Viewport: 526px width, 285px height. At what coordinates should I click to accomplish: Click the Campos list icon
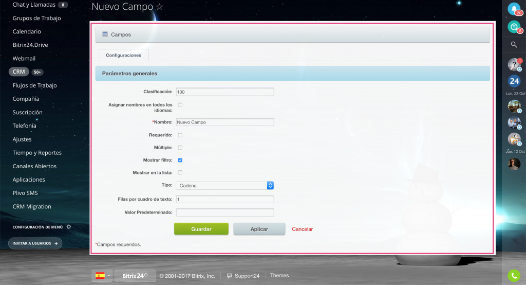[105, 34]
